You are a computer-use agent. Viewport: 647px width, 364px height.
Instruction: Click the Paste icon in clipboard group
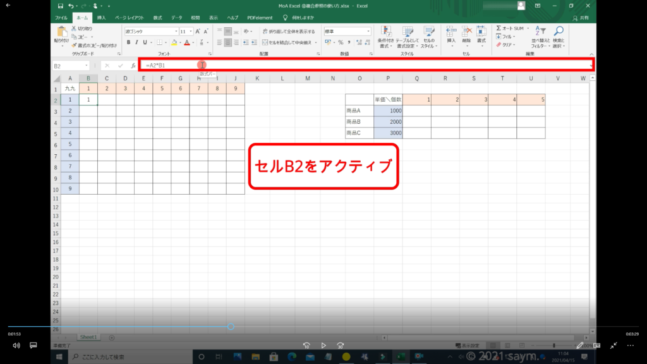(x=62, y=33)
